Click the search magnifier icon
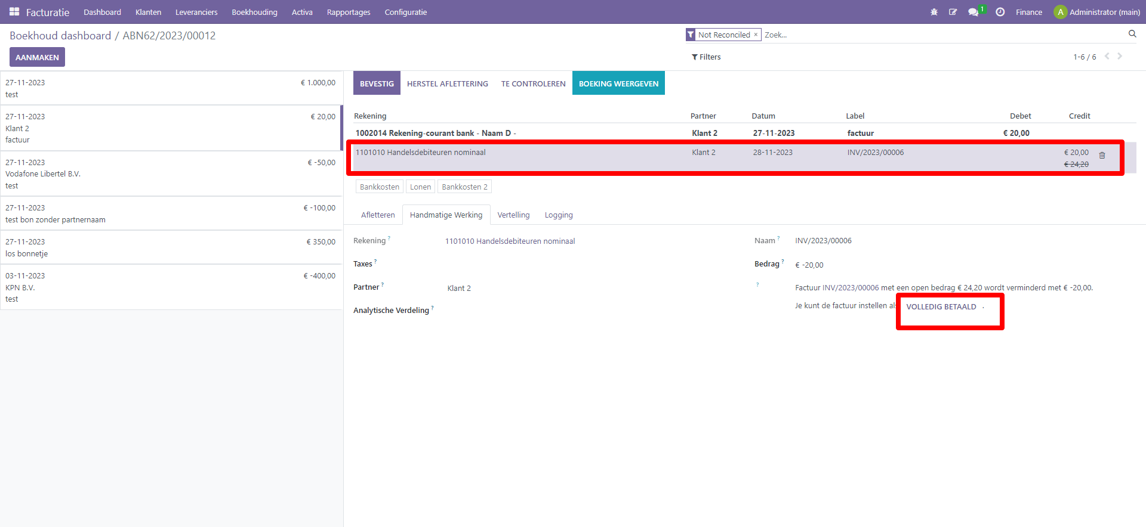 1132,34
